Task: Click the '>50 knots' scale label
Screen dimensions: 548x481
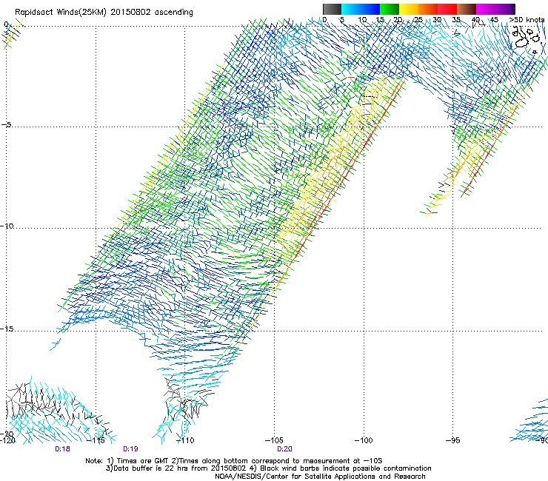Action: coord(527,20)
